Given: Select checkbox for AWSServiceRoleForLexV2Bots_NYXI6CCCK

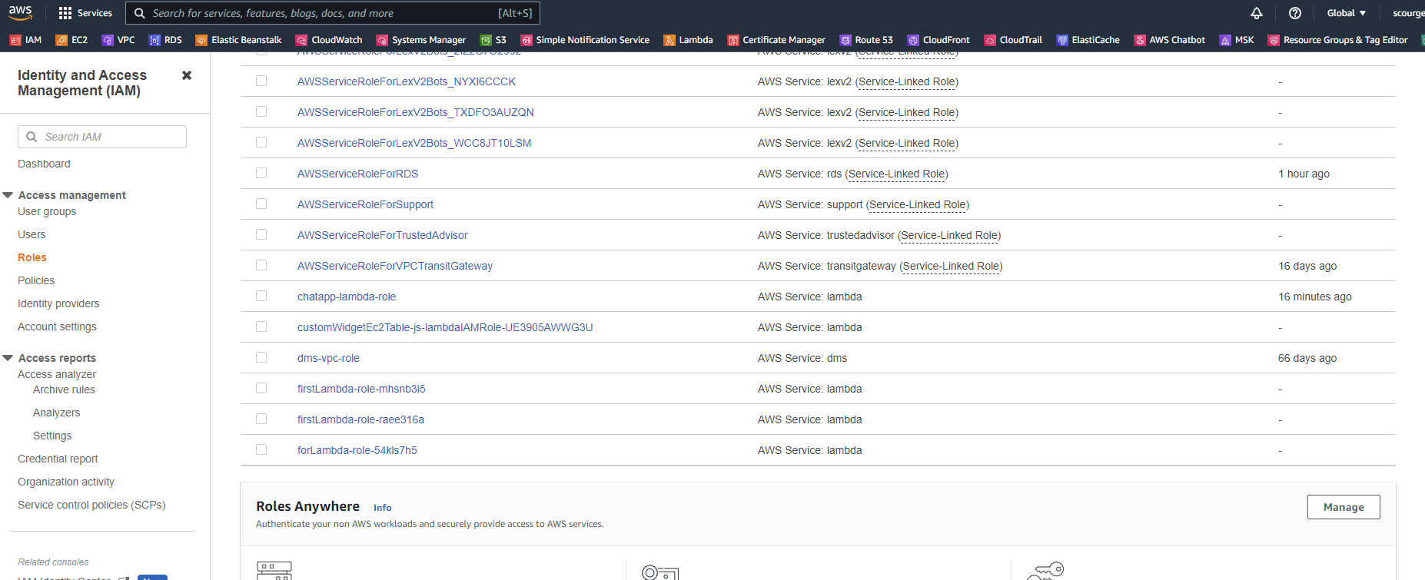Looking at the screenshot, I should click(x=261, y=81).
